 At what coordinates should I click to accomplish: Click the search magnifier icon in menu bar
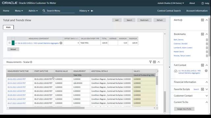click(44, 10)
